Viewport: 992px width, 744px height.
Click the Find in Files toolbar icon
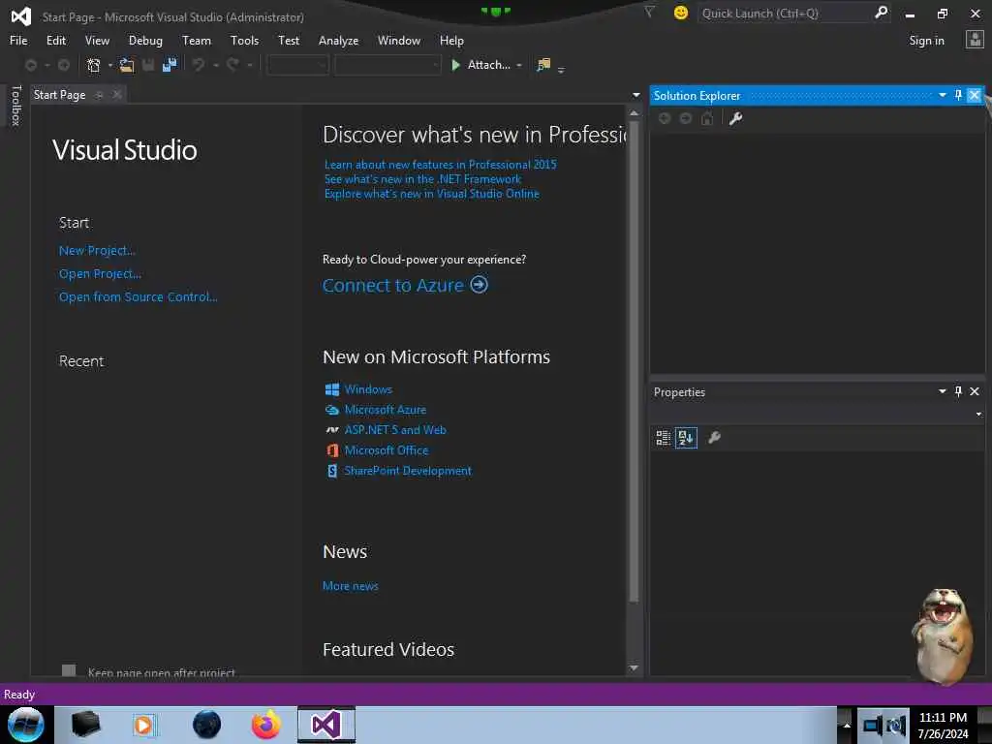tap(543, 65)
